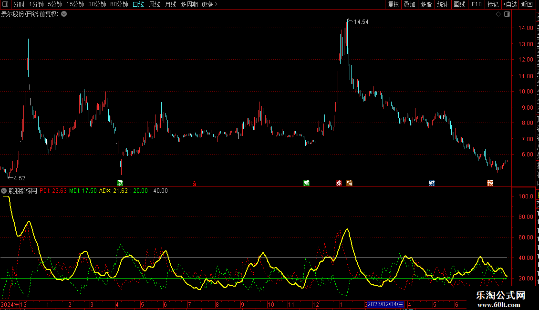Click the 标记 mark button
This screenshot has width=539, height=310.
point(493,4)
